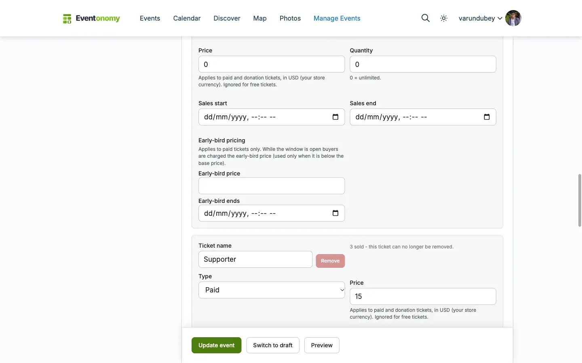Click the '0 = unlimited.' hint text

pyautogui.click(x=365, y=78)
